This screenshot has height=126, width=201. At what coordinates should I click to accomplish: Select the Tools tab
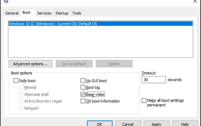pyautogui.click(x=77, y=13)
